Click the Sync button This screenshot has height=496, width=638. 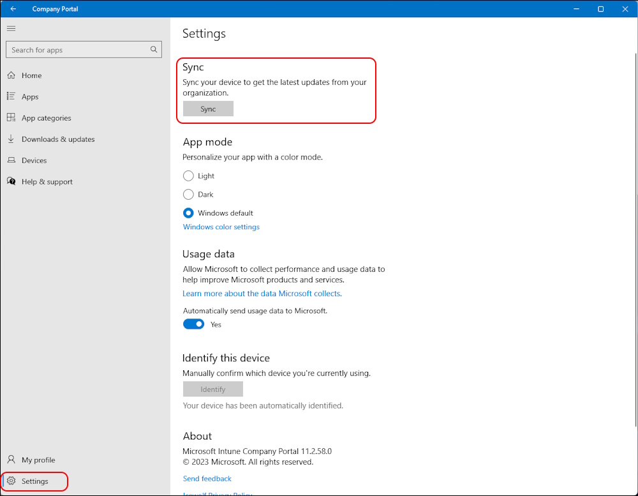(x=208, y=109)
